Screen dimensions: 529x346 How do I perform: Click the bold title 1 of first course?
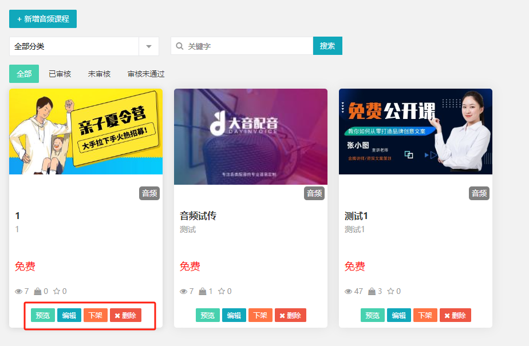(x=18, y=216)
